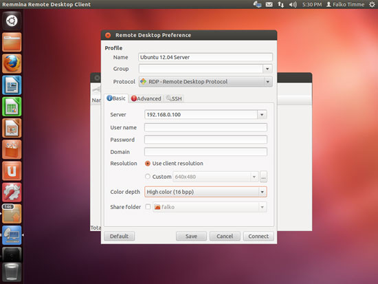This screenshot has width=378, height=284.
Task: Open the mail envelope indicator
Action: pos(269,4)
